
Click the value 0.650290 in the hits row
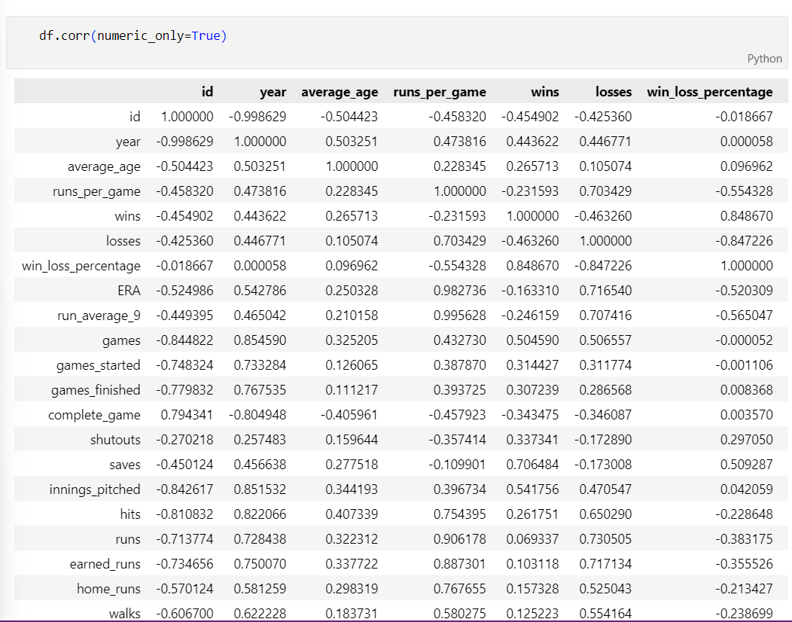(605, 514)
